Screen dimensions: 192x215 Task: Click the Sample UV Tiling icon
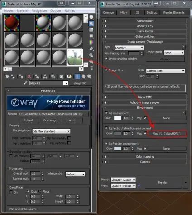[x=91, y=36]
